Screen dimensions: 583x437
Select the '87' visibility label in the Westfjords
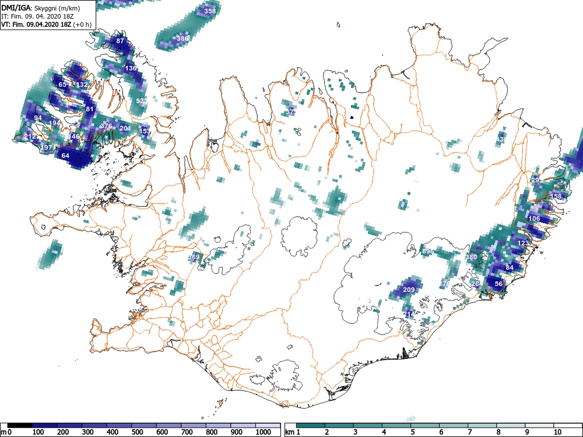(x=120, y=41)
